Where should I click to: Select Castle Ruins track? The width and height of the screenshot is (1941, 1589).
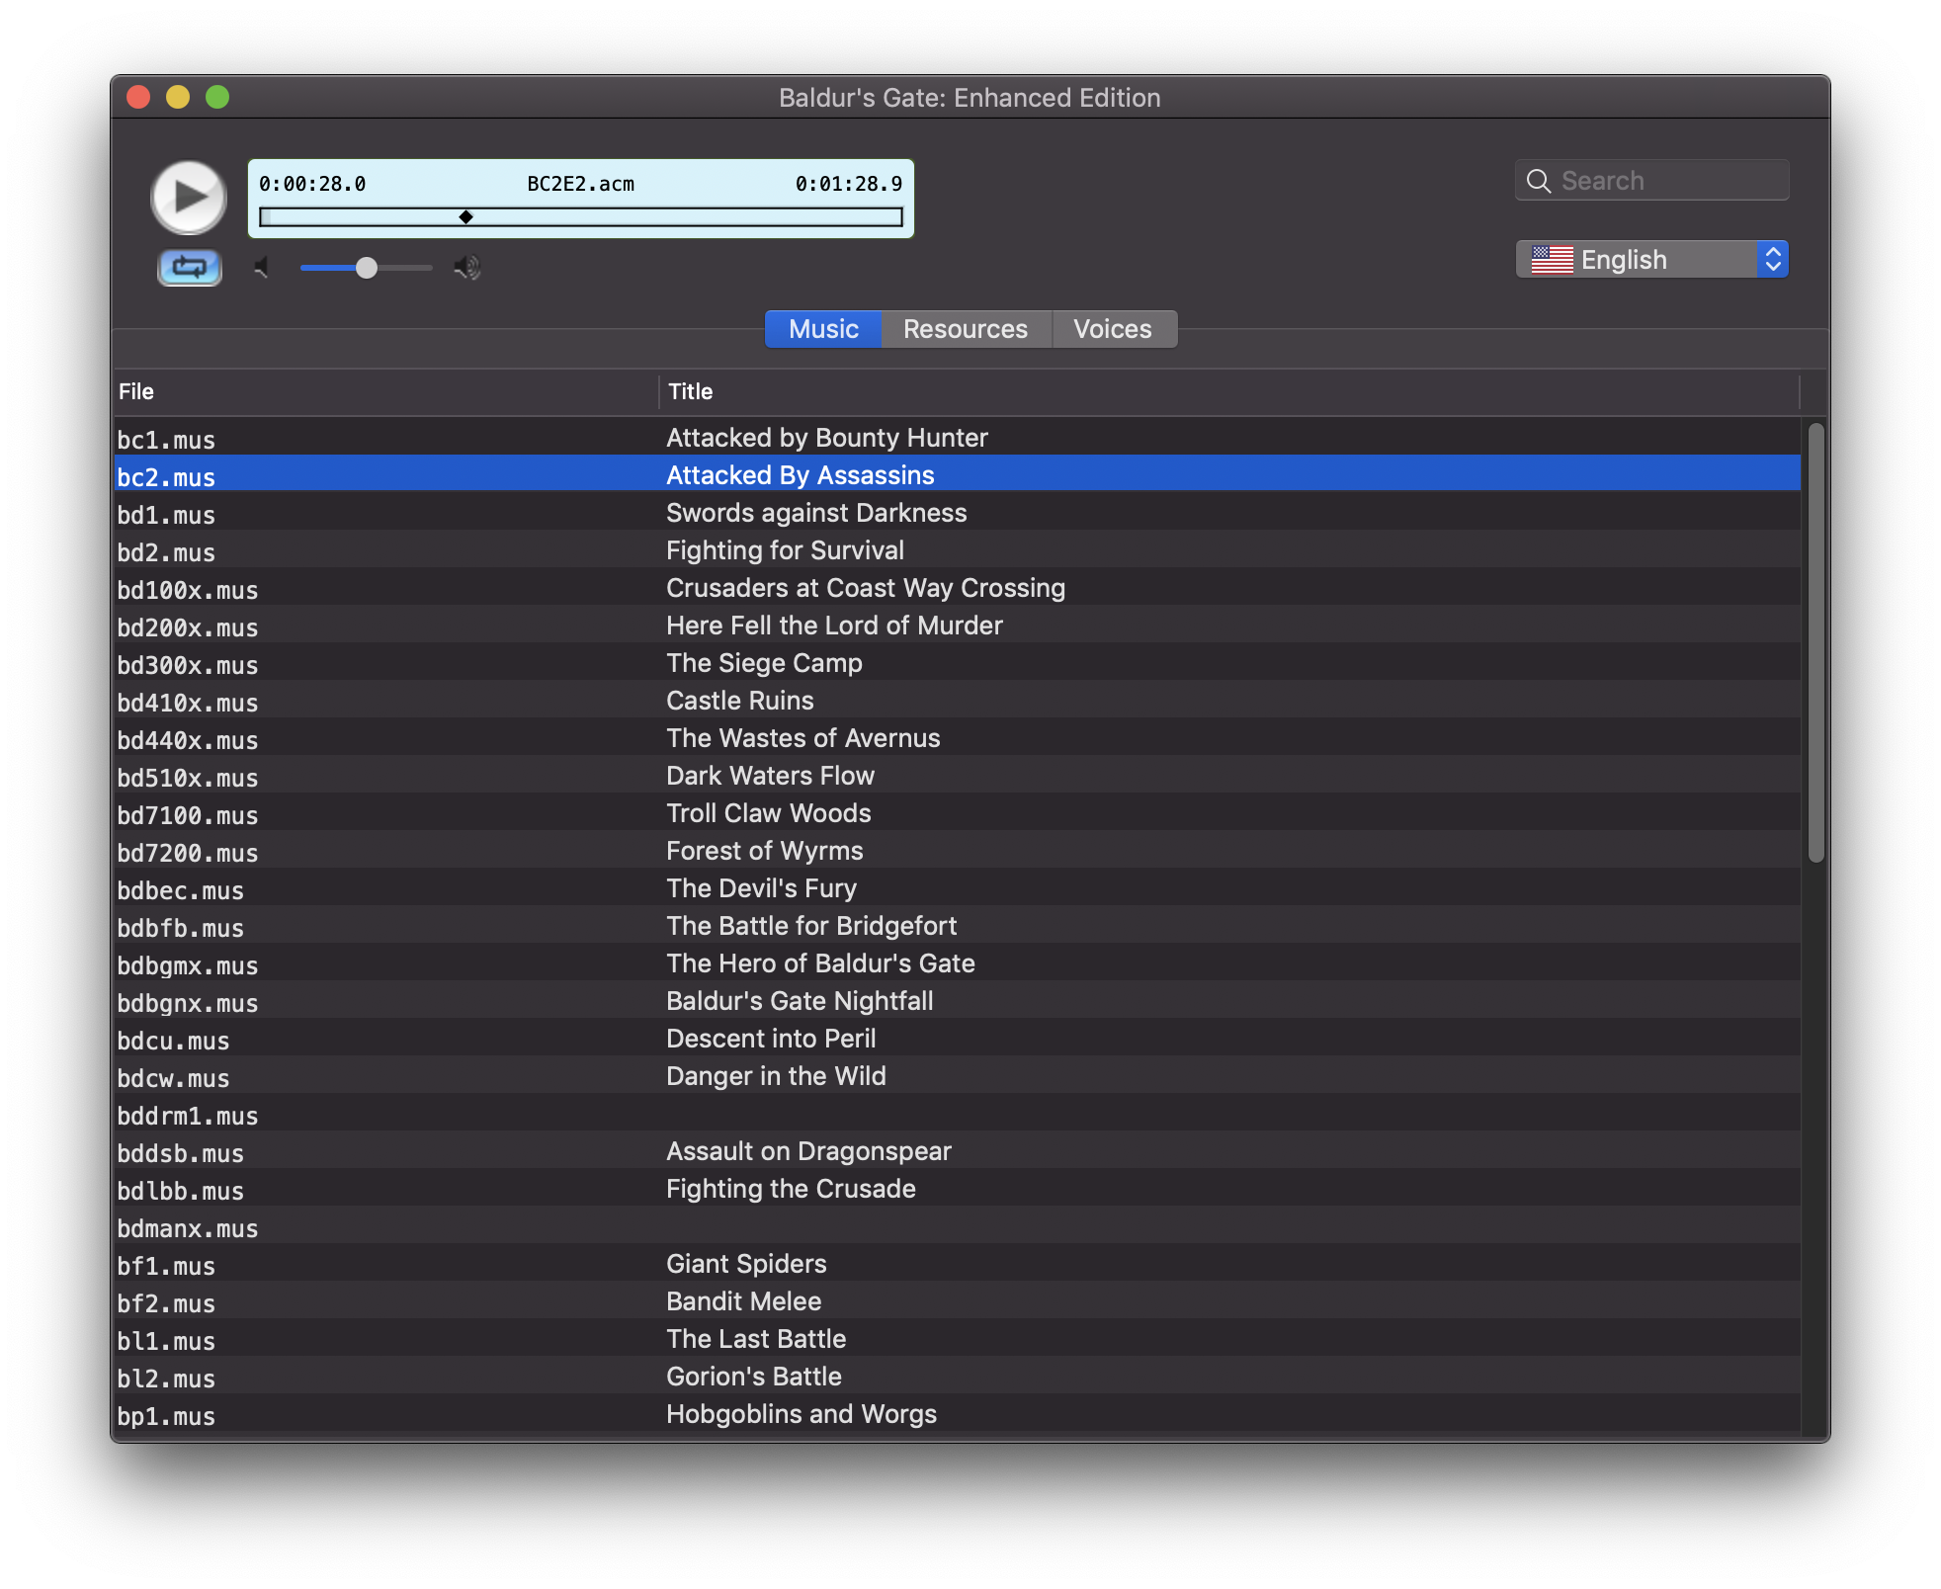(957, 701)
